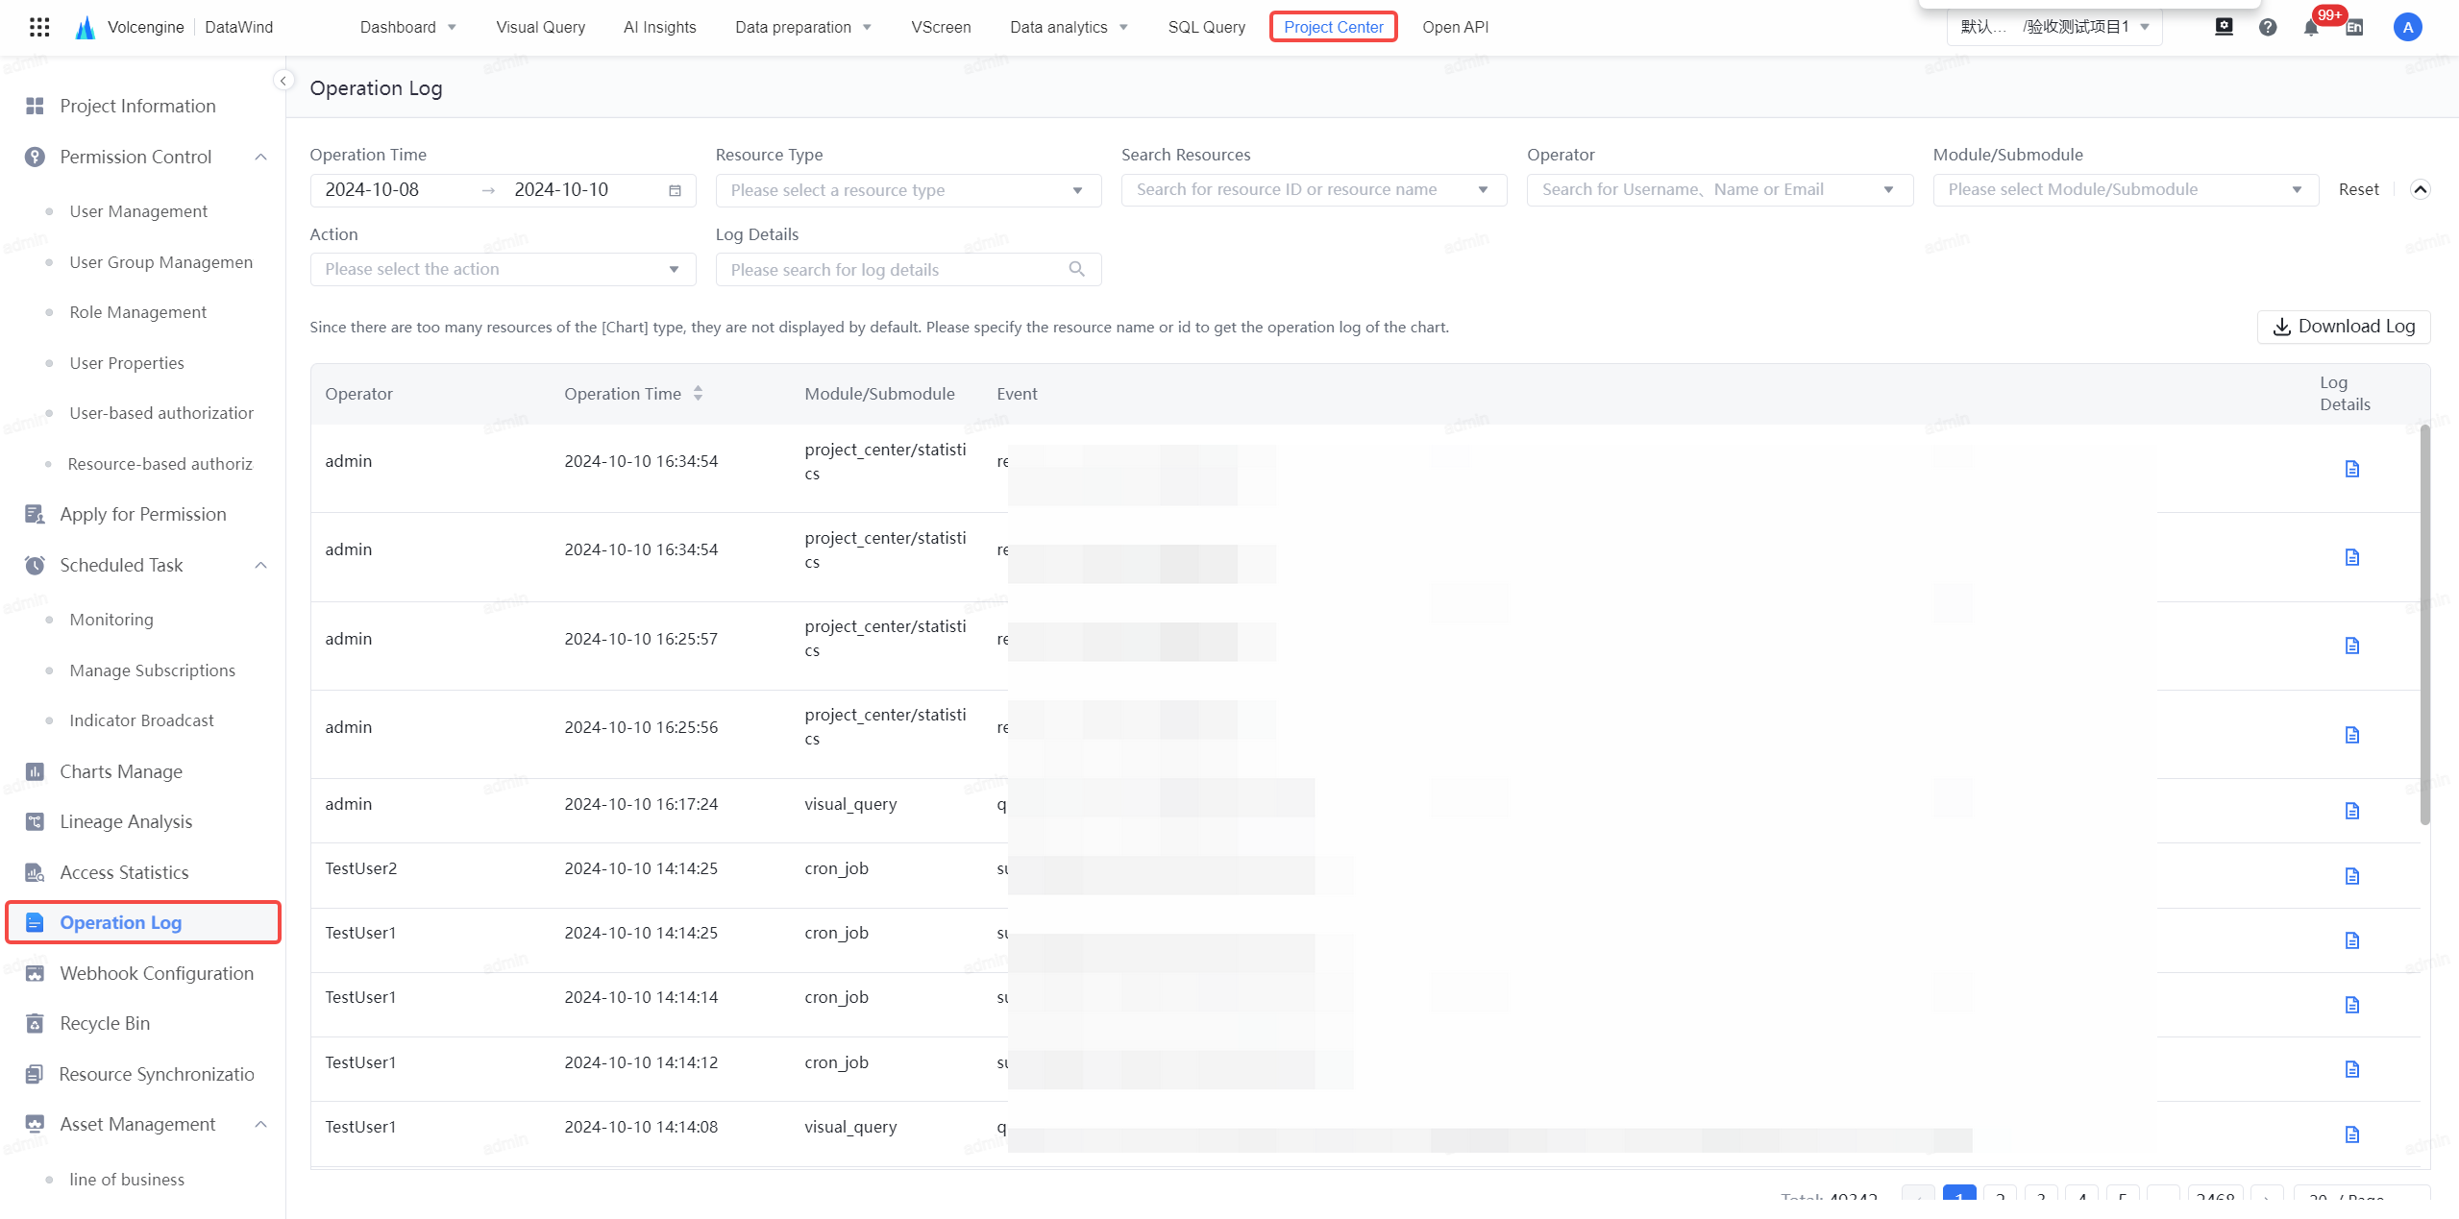
Task: Open log details for admin 16:25:57 row
Action: click(2351, 646)
